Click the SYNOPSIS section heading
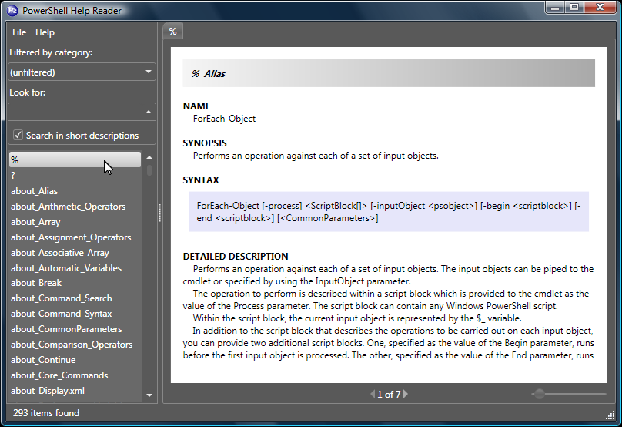 click(x=205, y=143)
